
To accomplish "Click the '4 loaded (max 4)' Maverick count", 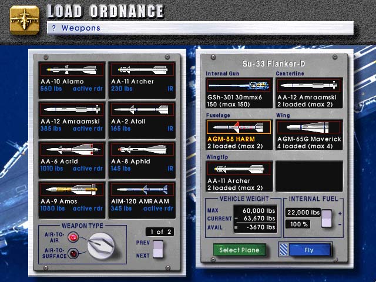I will pos(305,146).
